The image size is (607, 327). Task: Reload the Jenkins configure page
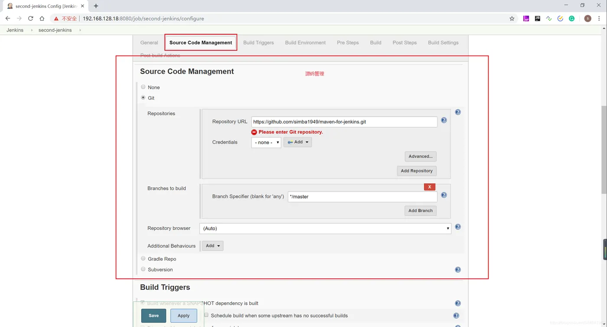pyautogui.click(x=30, y=18)
